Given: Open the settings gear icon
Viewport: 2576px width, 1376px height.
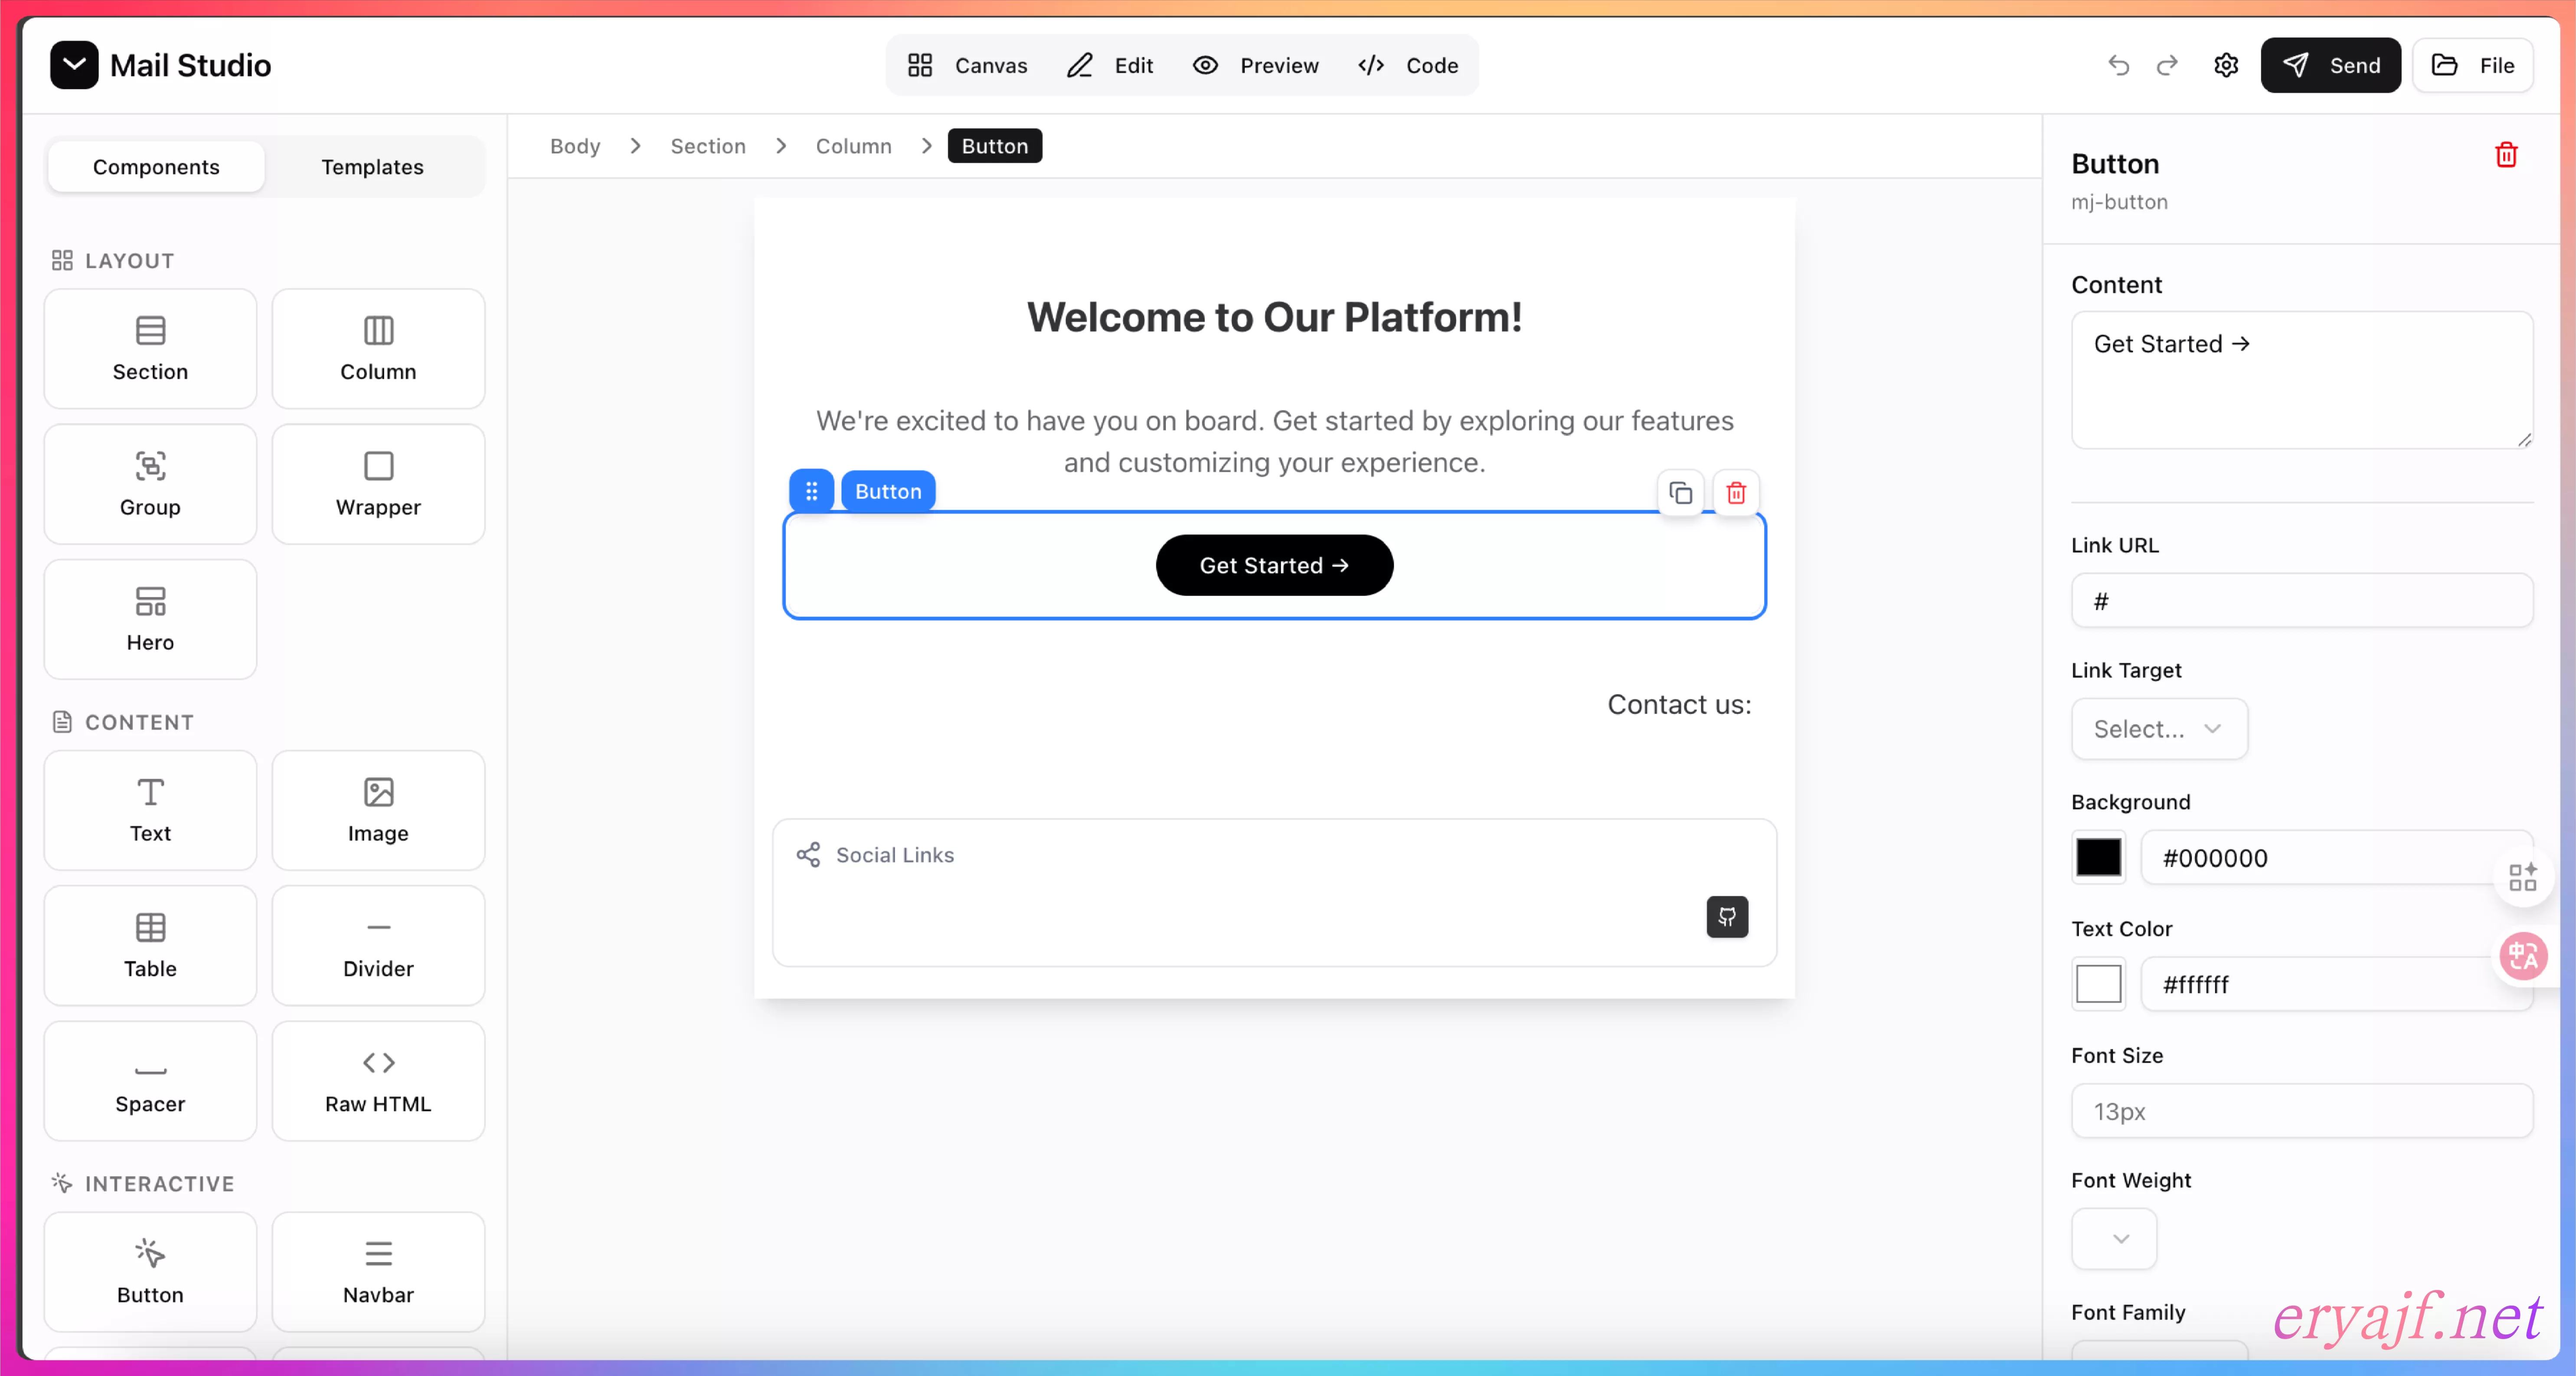Looking at the screenshot, I should click(2225, 65).
